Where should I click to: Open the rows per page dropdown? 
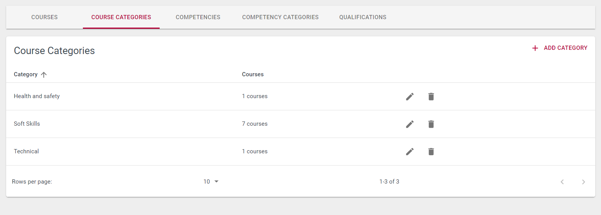(x=211, y=182)
